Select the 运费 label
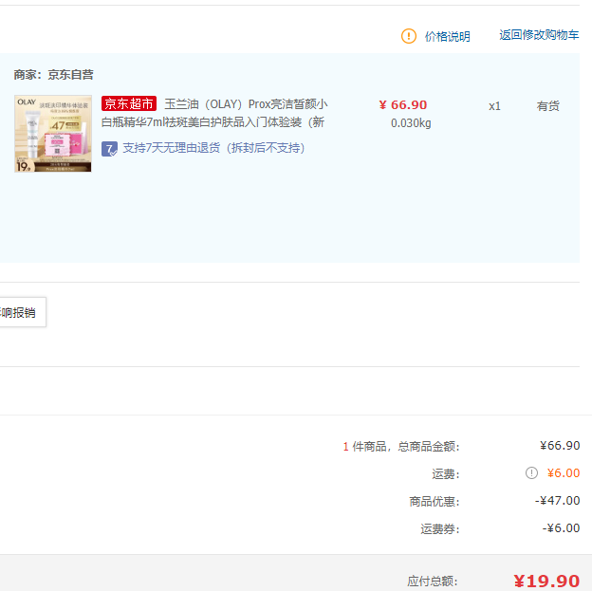This screenshot has width=592, height=591. click(446, 474)
